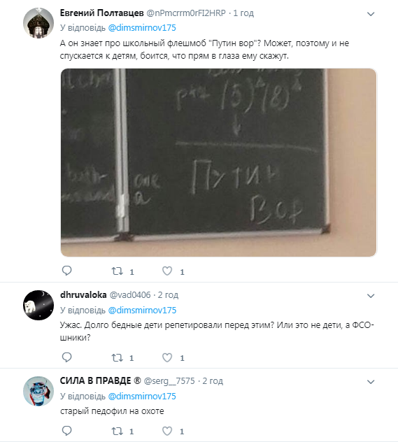Image resolution: width=398 pixels, height=442 pixels.
Task: Open СИЛА В ПРАВДЕ profile avatar
Action: coord(38,391)
